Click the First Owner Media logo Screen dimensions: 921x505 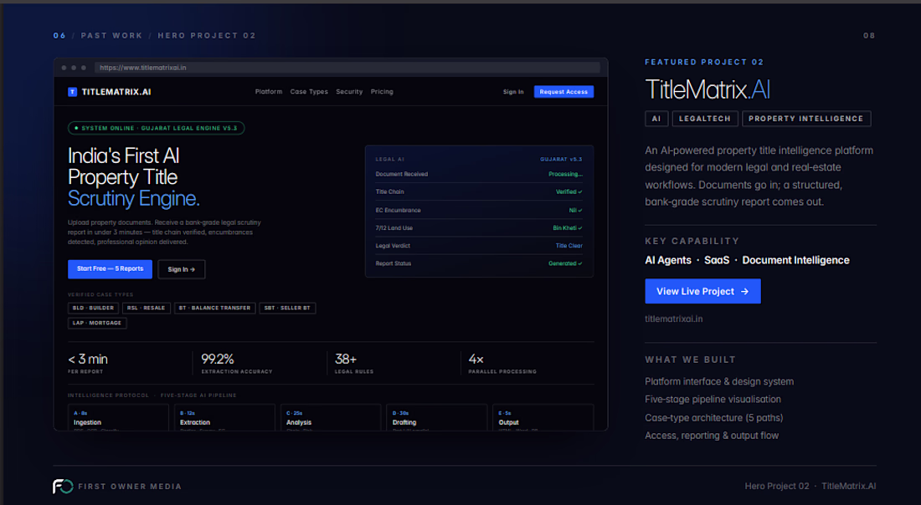63,487
